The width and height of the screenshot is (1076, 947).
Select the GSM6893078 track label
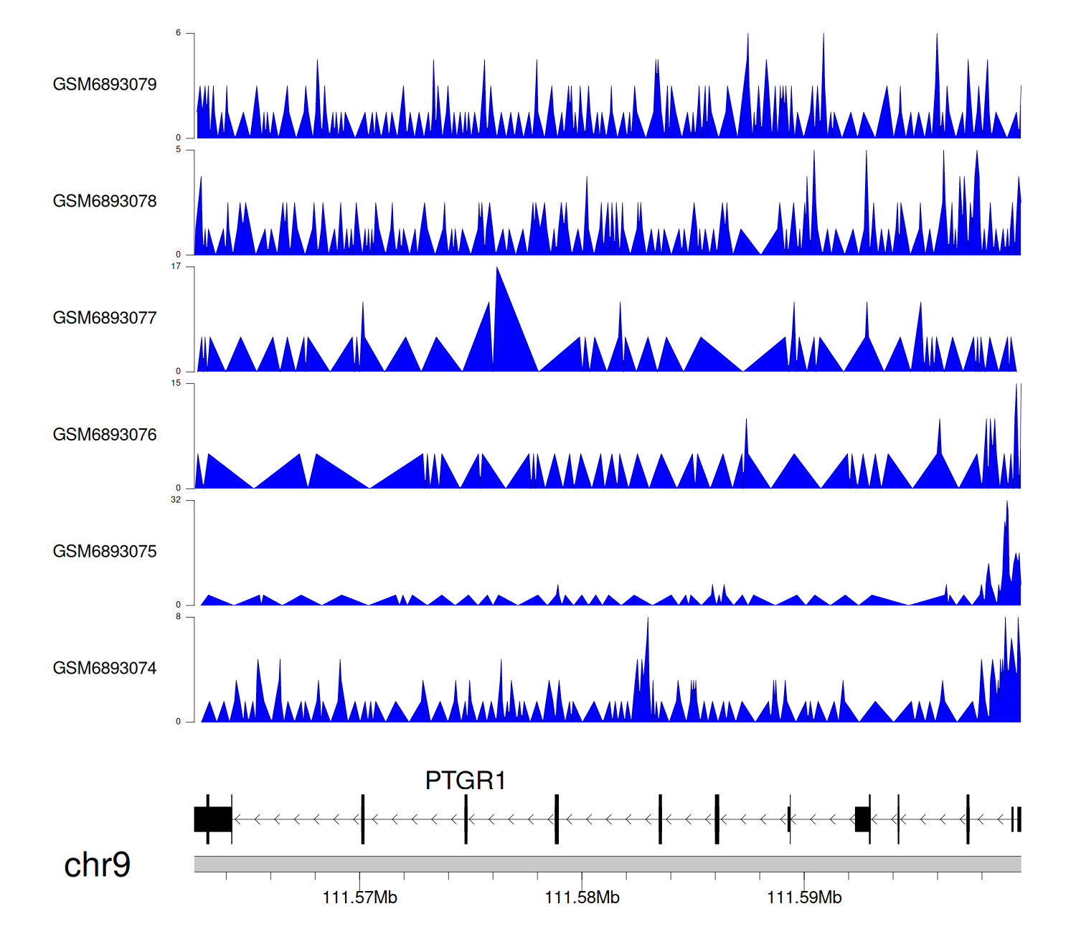[x=105, y=202]
